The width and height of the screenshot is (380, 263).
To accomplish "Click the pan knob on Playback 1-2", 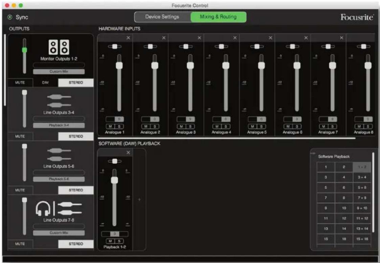I will point(115,161).
